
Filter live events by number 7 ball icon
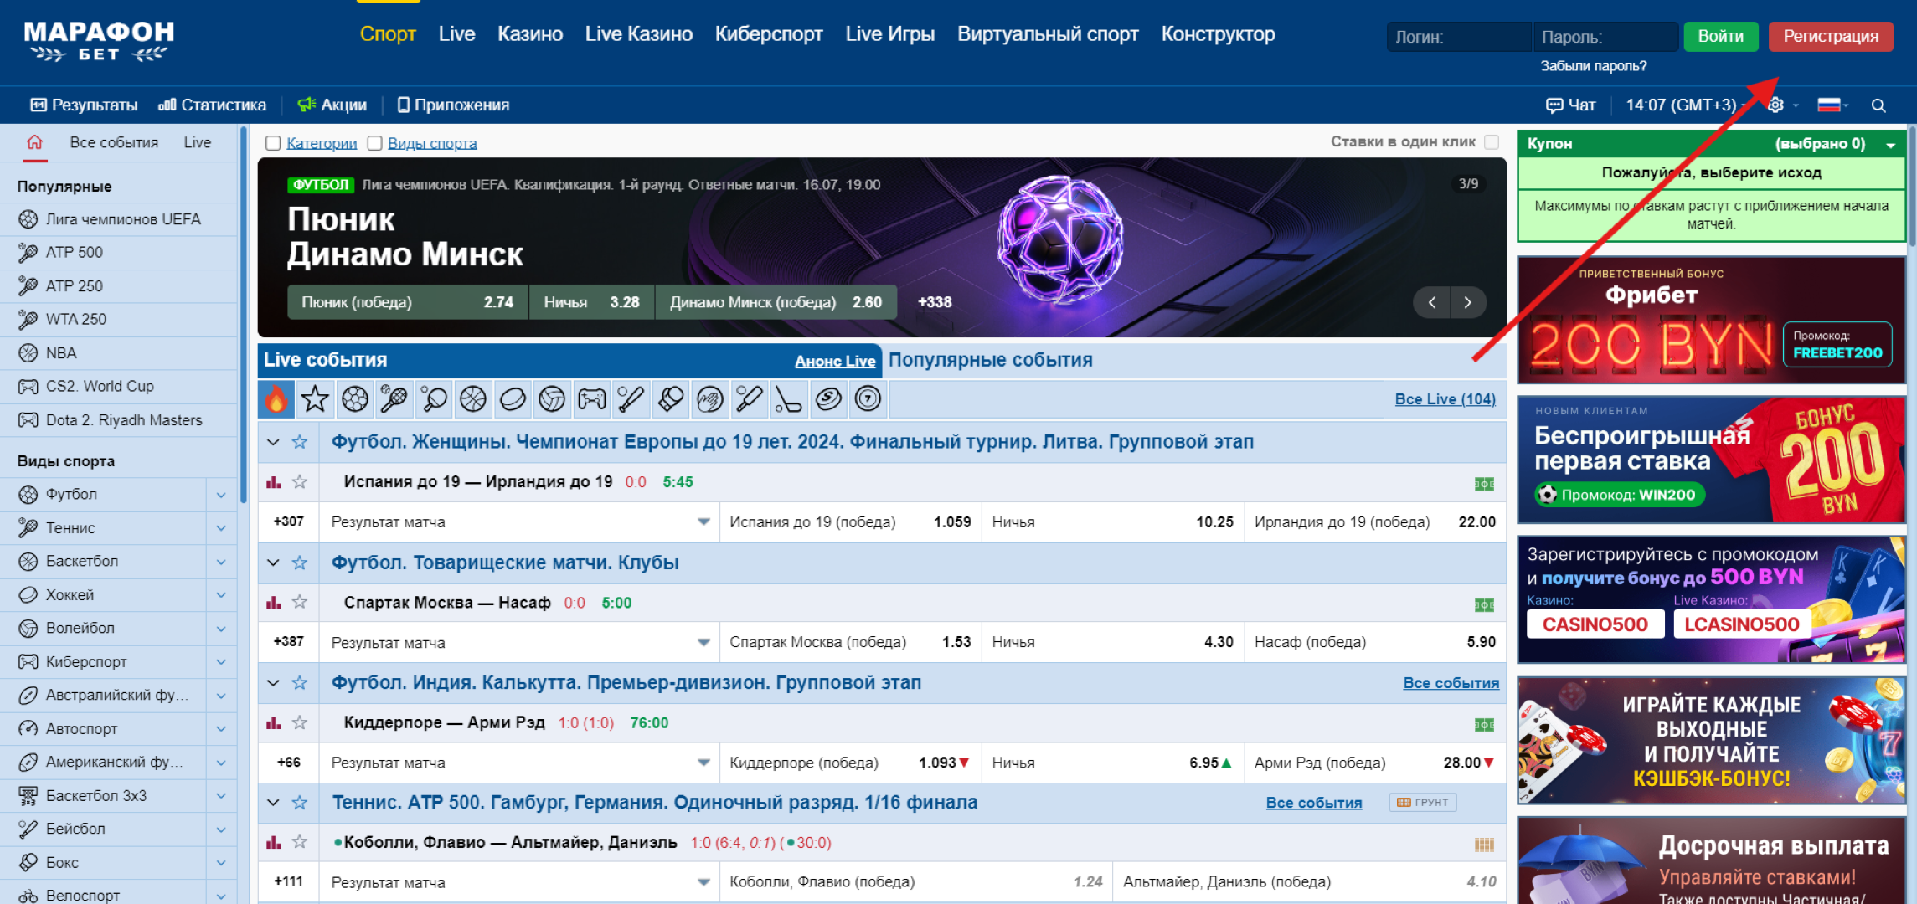point(868,399)
